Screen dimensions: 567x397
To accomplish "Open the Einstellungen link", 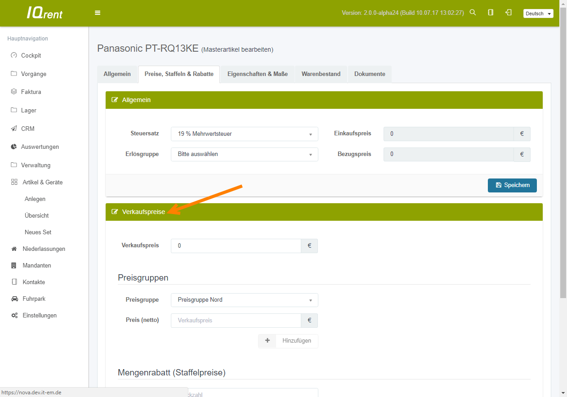I will pyautogui.click(x=40, y=315).
